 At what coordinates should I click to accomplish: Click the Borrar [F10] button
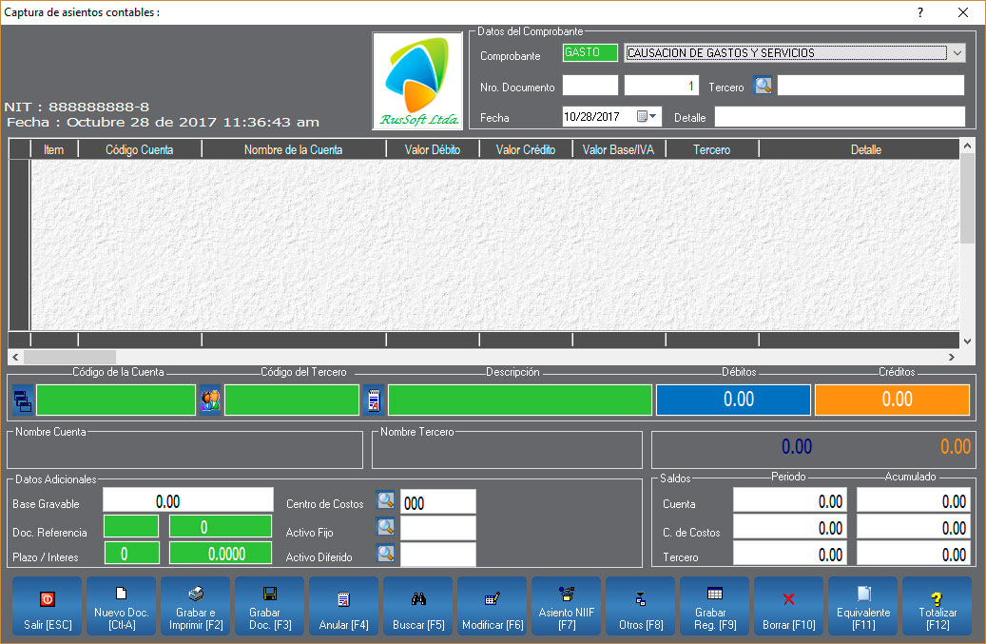tap(788, 606)
